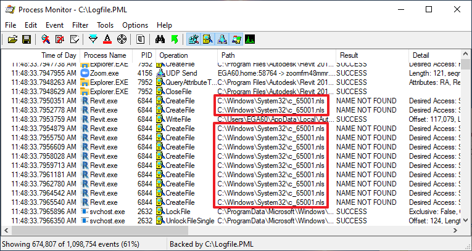Image resolution: width=472 pixels, height=251 pixels.
Task: Select the svchost.exe LockFile row
Action: (x=231, y=212)
